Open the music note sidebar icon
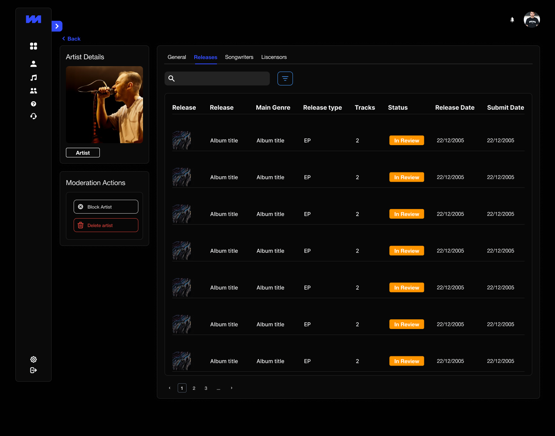This screenshot has height=436, width=555. point(34,78)
